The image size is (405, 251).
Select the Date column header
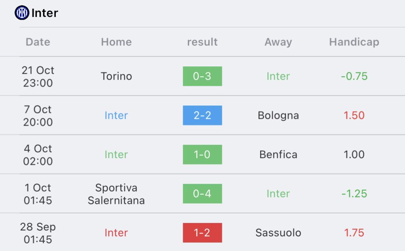tap(38, 42)
